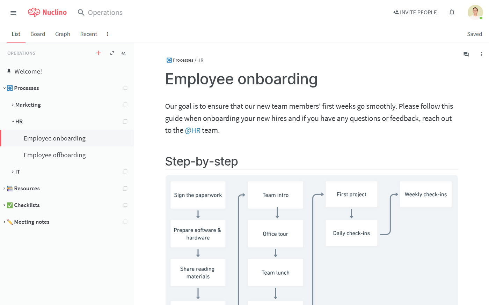
Task: Click the Weekly check-ins flowchart box
Action: (x=426, y=195)
